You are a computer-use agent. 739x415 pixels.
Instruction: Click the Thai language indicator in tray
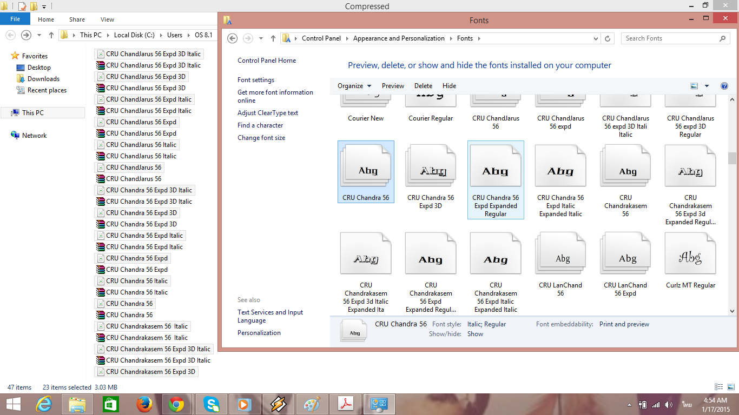pos(687,404)
